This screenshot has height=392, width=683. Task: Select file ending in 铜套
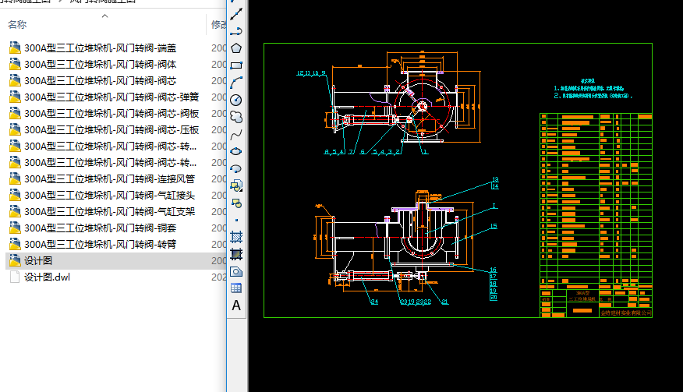point(100,228)
